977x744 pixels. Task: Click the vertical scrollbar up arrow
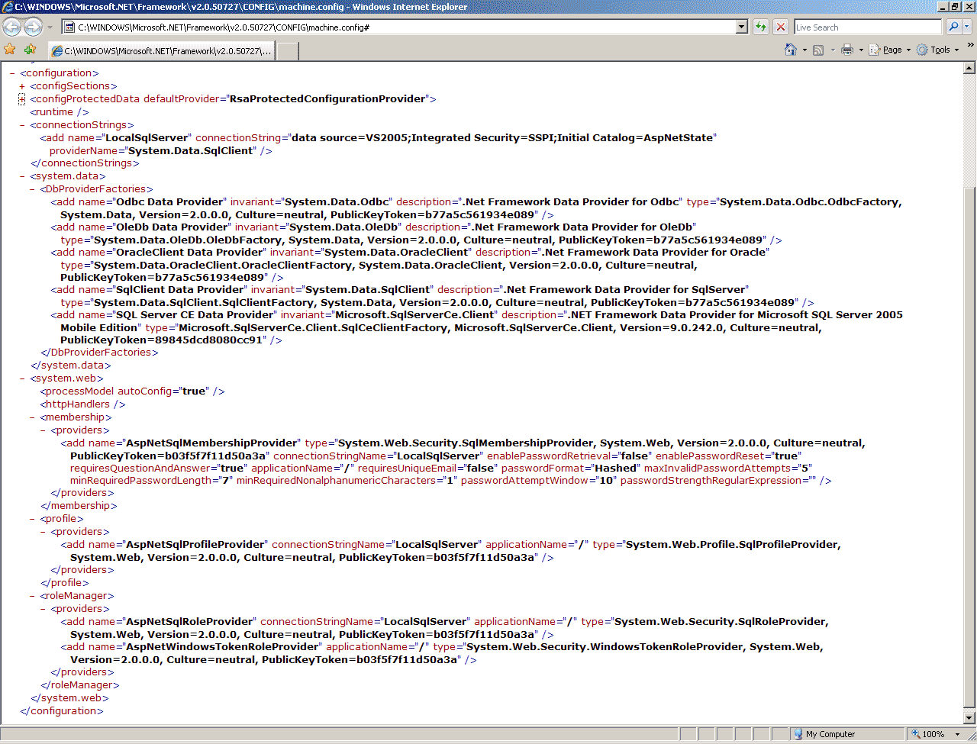969,68
